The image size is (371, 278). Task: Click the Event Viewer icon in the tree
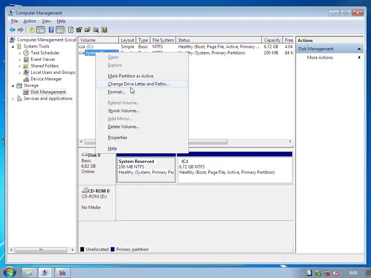tap(26, 59)
